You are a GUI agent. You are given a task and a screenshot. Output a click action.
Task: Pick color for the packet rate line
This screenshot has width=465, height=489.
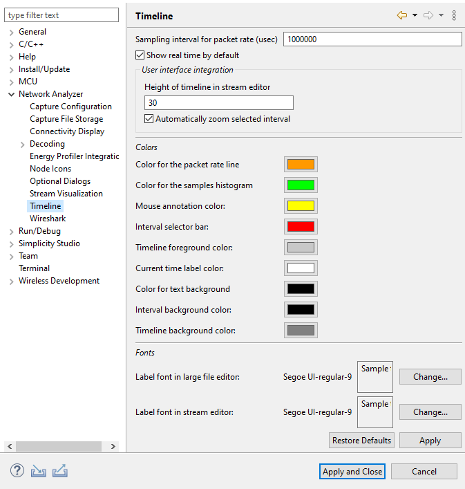pyautogui.click(x=301, y=165)
